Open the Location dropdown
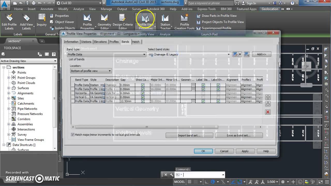Viewport: 331px width, 186px height. click(91, 71)
